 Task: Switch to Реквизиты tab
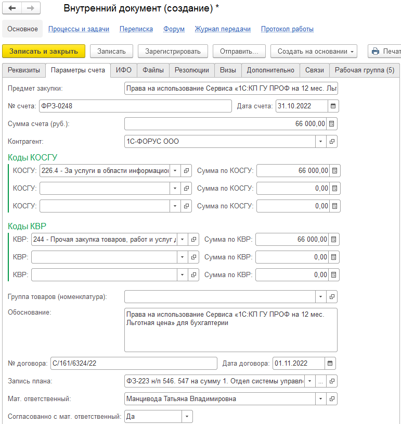24,70
